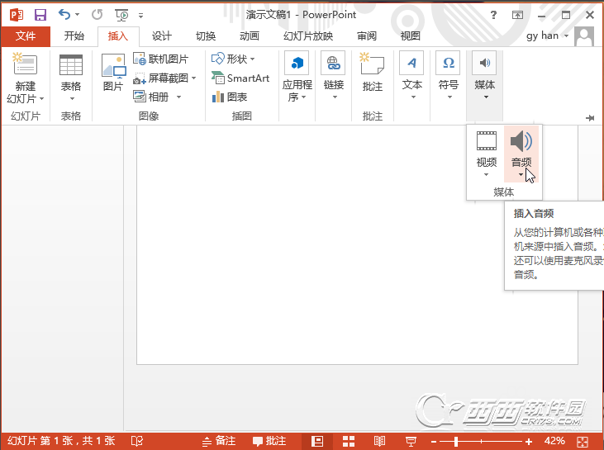The height and width of the screenshot is (450, 604).
Task: Zoom out with the minus button
Action: coord(434,442)
